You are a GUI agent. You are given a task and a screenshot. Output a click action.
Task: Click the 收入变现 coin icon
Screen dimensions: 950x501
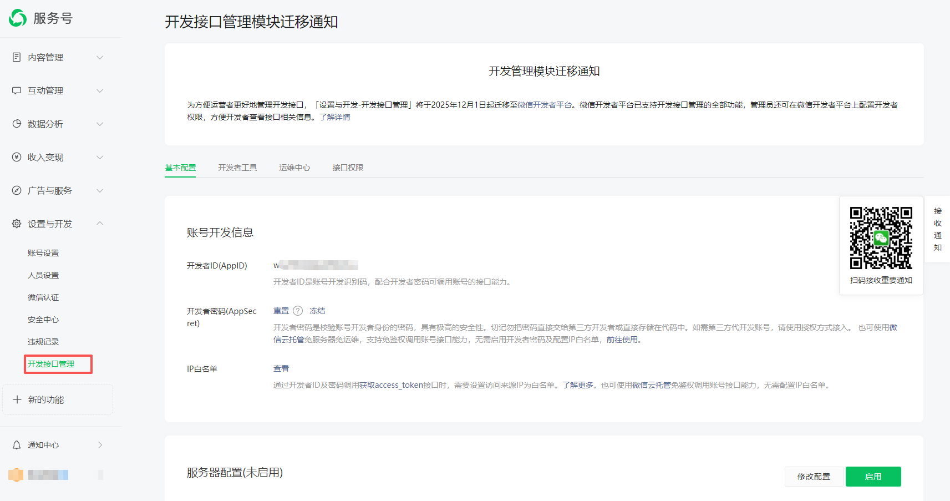[x=17, y=157]
